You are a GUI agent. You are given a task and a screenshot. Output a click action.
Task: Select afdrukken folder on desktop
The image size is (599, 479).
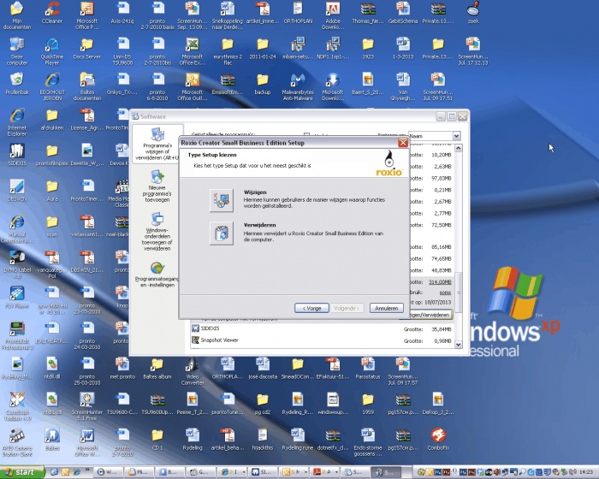(52, 119)
